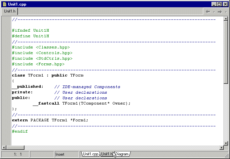Minimize the Unit1.cpp editor window
The width and height of the screenshot is (230, 159).
(214, 4)
